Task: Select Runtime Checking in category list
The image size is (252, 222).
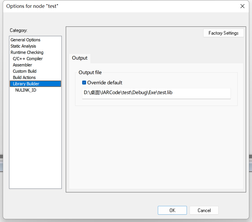Action: (27, 52)
